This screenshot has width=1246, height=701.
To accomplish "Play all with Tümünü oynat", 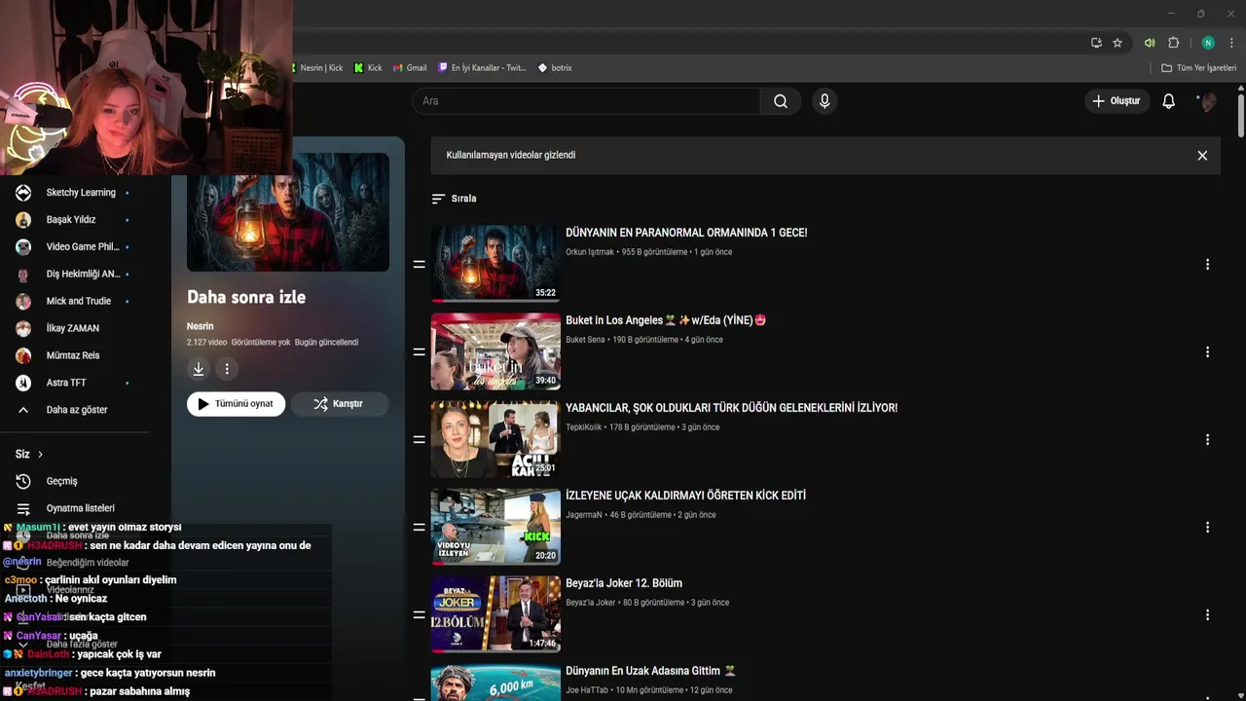I will click(236, 404).
